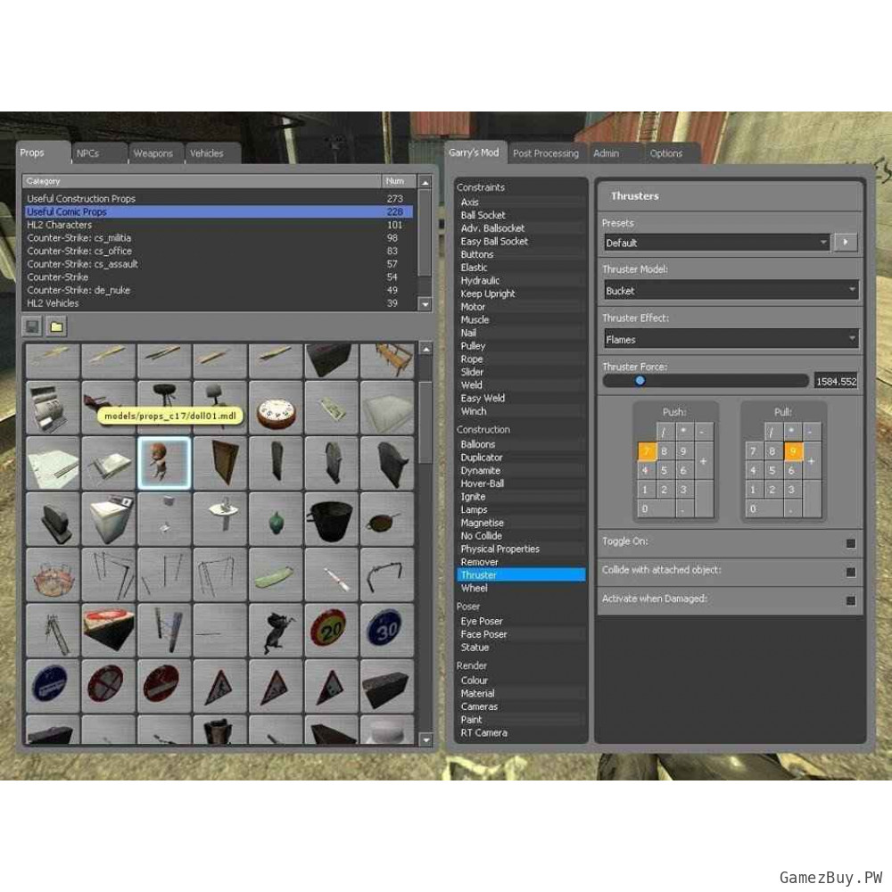Viewport: 892px width, 892px height.
Task: Select the washing machine prop
Action: tap(108, 519)
